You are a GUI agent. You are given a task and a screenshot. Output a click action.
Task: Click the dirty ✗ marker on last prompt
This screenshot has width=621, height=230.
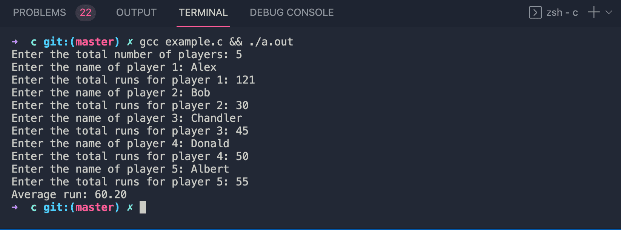[130, 207]
